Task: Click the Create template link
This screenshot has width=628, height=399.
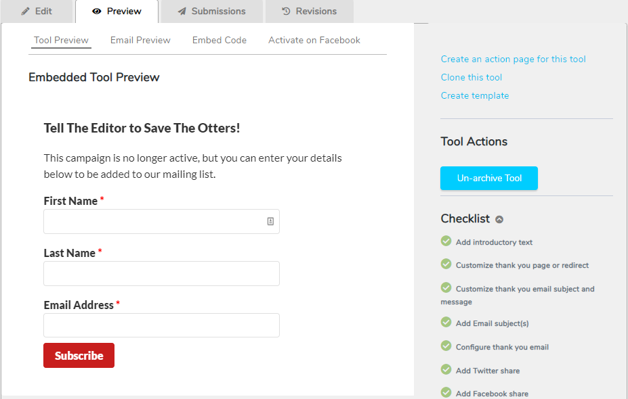Action: (475, 95)
